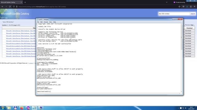This screenshot has height=110, width=197.
Task: Open Notepad Help menu
Action: (x=54, y=22)
